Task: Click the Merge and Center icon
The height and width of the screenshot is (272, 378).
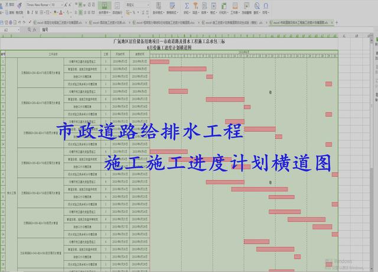Action: coord(105,5)
